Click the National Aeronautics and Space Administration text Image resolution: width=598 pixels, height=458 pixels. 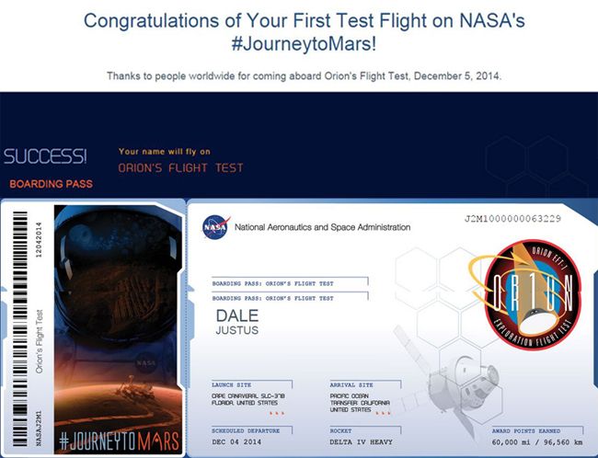(x=322, y=227)
